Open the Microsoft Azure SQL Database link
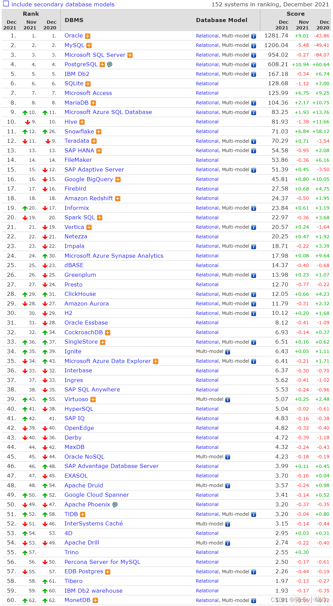The width and height of the screenshot is (333, 606). point(108,112)
